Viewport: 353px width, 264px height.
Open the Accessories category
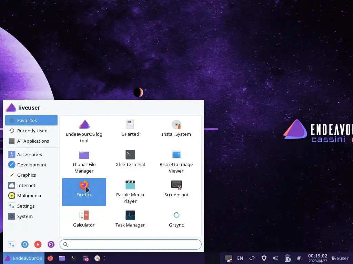[x=31, y=154]
